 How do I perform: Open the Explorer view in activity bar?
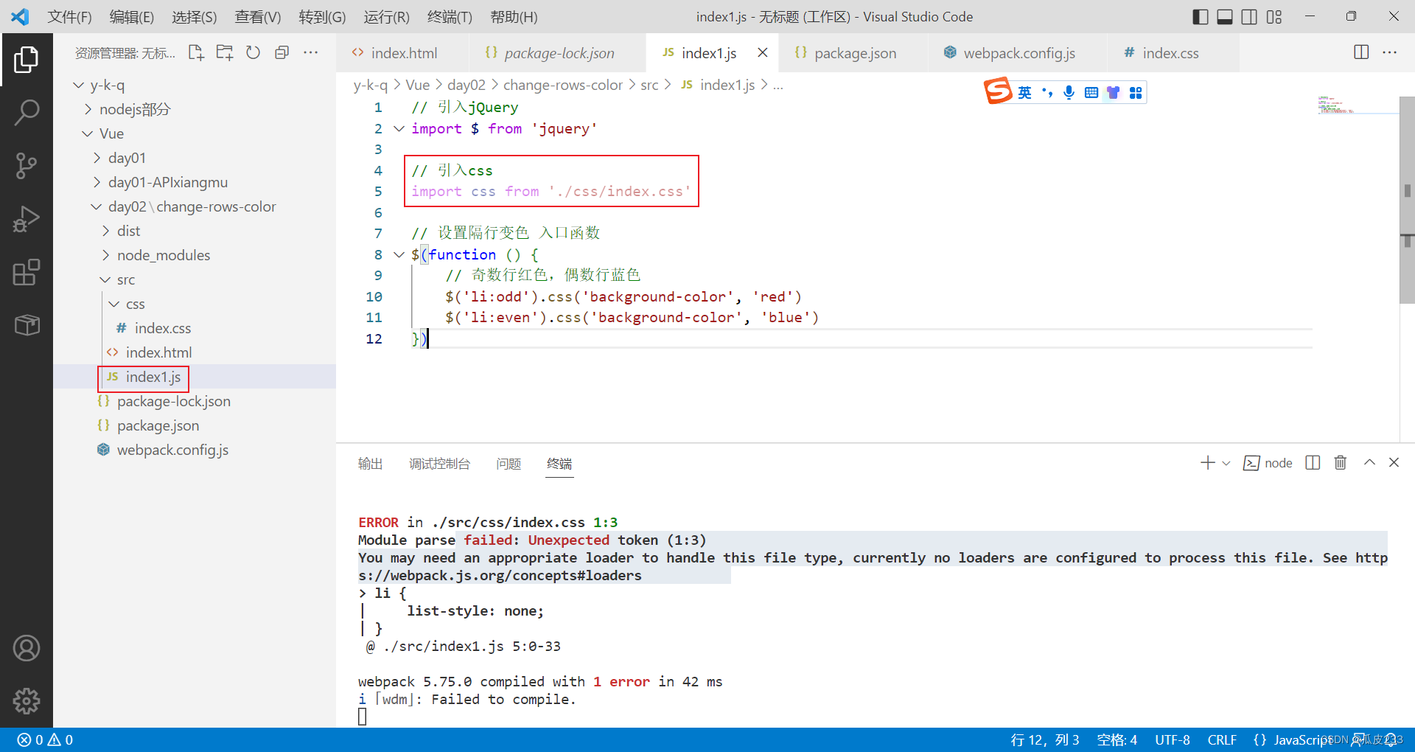pos(27,60)
